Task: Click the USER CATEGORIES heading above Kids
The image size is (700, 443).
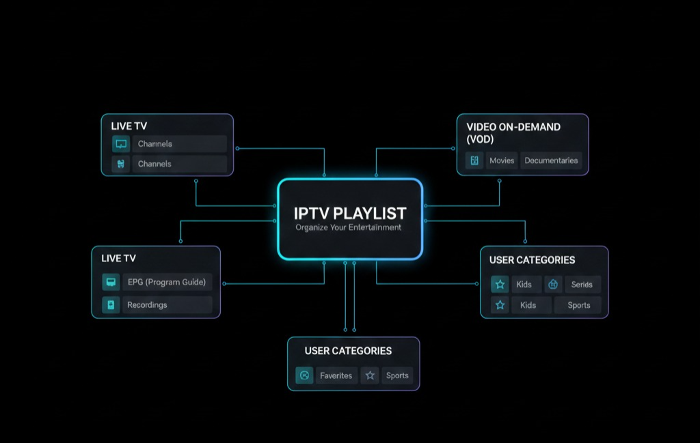Action: click(x=532, y=260)
